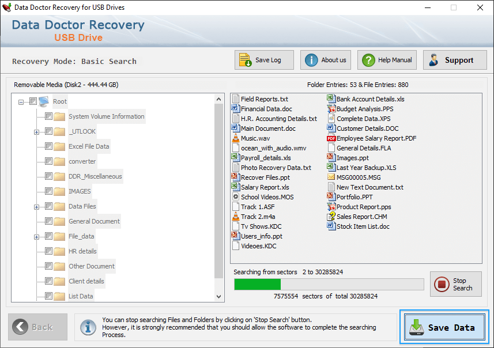Click Stock Item List.doc Word icon
This screenshot has width=494, height=348.
pos(331,226)
